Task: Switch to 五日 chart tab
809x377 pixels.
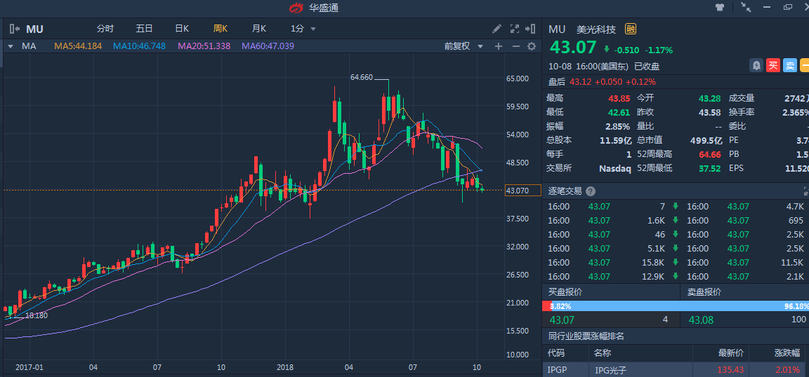Action: (x=144, y=29)
